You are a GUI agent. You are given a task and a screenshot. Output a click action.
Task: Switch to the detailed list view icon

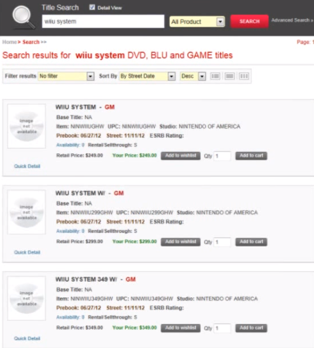(215, 76)
